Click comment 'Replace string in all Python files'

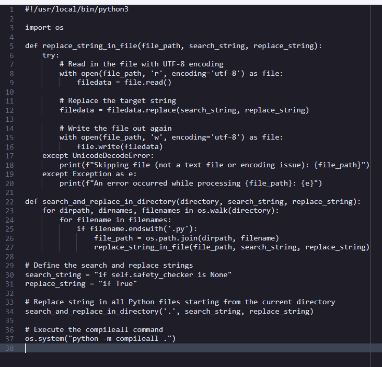(180, 302)
